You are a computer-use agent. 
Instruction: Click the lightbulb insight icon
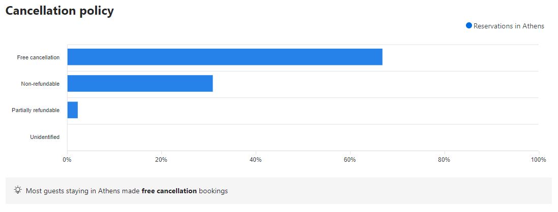click(18, 191)
